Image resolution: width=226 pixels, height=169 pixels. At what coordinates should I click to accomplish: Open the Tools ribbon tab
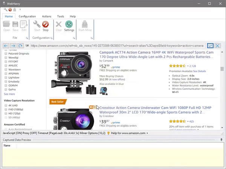[x=61, y=16]
